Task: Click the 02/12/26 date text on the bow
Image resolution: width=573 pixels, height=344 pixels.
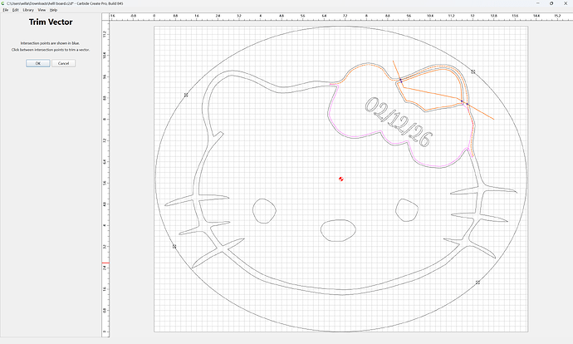Action: click(399, 121)
